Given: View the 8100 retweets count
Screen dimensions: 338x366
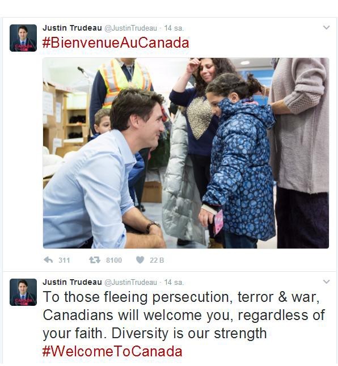Looking at the screenshot, I should coord(114,260).
